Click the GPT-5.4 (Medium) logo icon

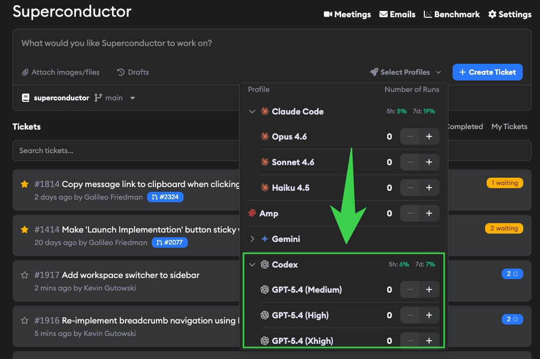[x=264, y=289]
